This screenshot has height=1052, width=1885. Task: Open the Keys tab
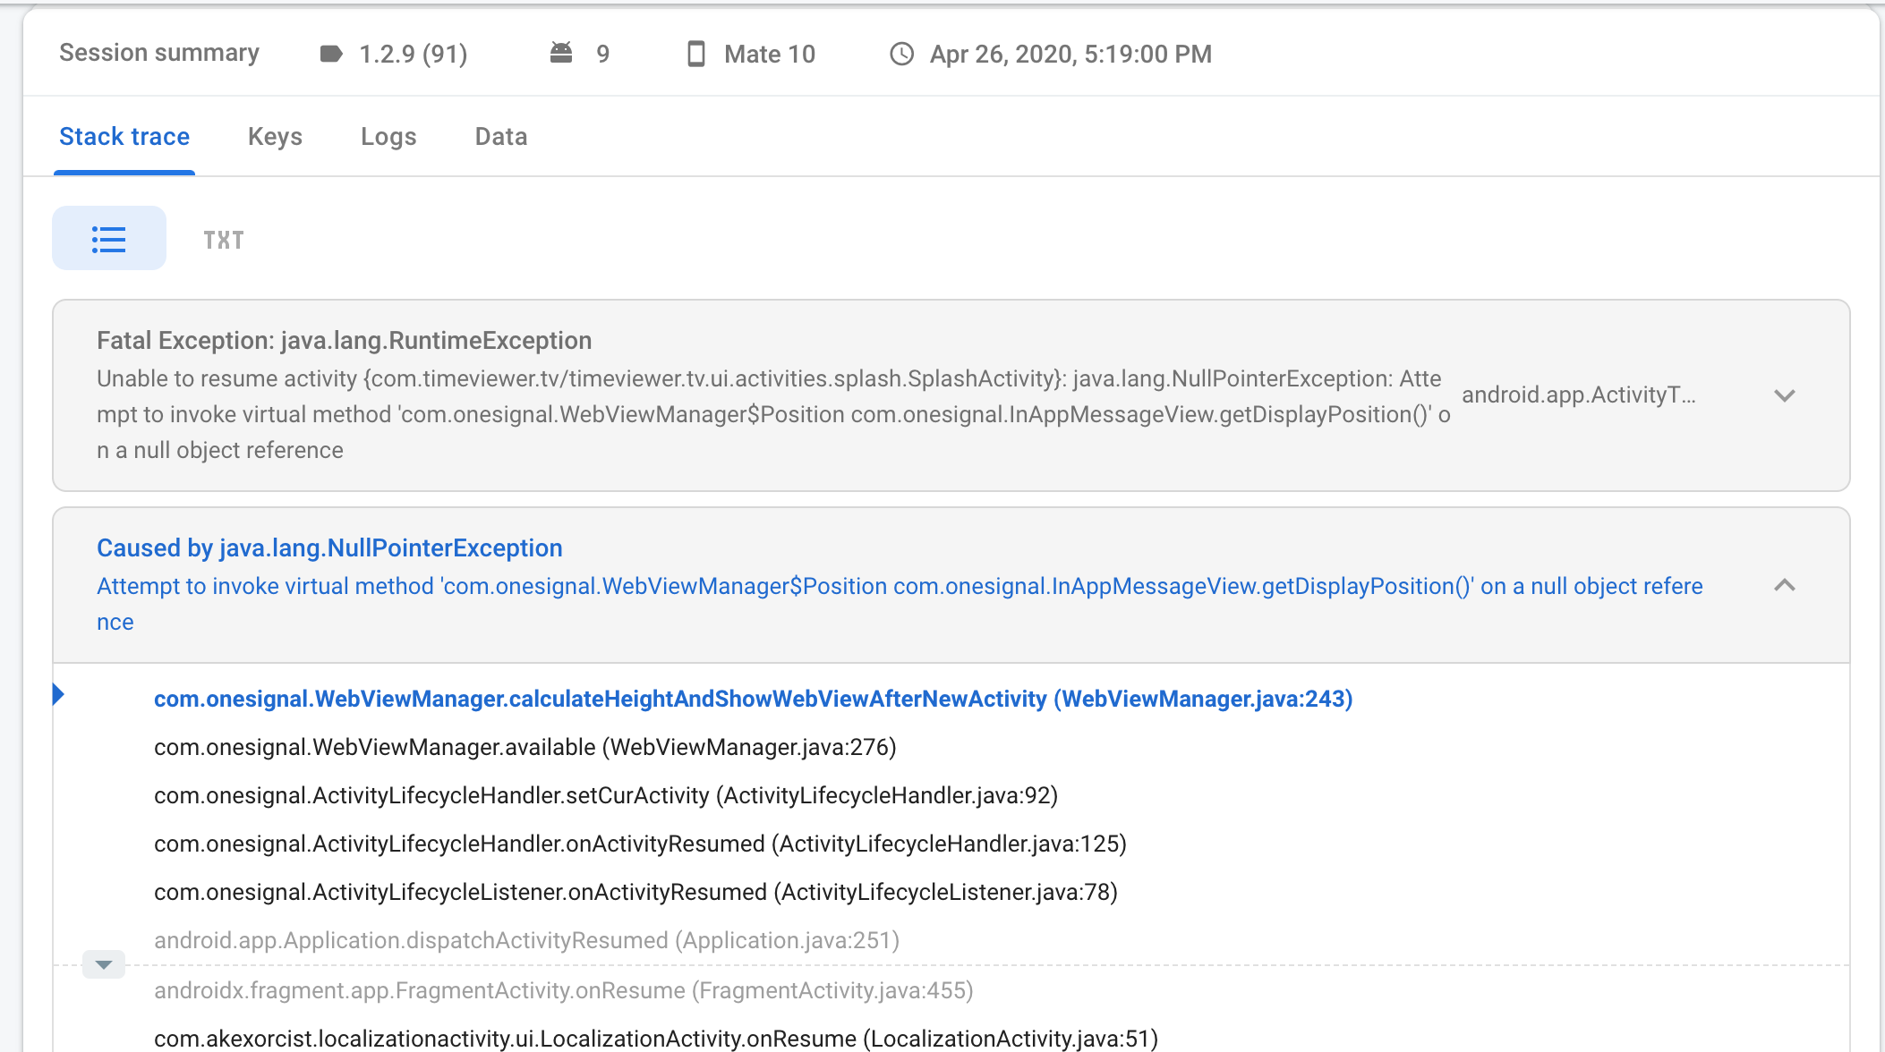(x=275, y=136)
